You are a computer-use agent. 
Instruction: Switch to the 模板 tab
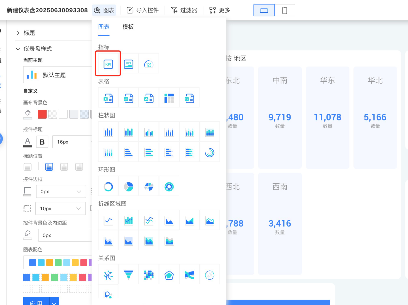click(128, 27)
